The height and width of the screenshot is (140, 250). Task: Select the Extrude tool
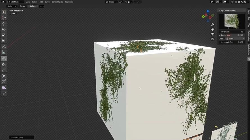4,70
